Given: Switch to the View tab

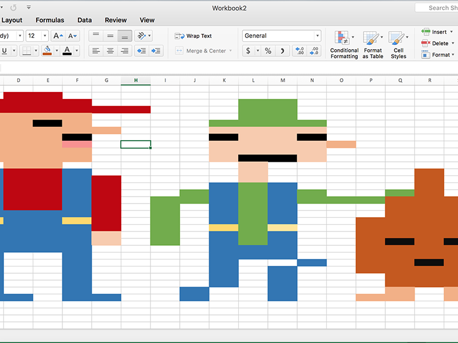Looking at the screenshot, I should click(x=147, y=20).
